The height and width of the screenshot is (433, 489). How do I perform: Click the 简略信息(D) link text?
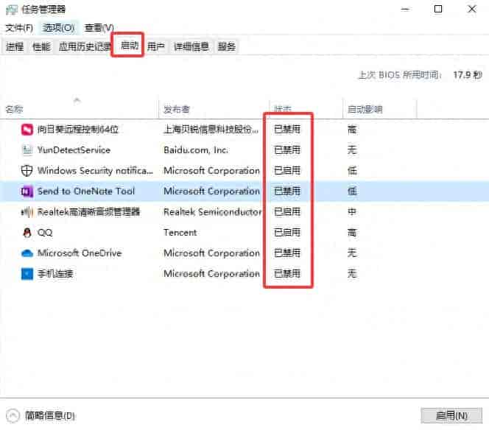[50, 415]
